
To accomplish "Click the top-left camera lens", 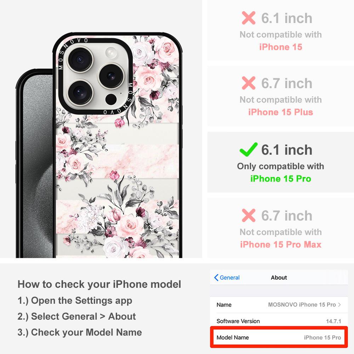I will coord(80,60).
